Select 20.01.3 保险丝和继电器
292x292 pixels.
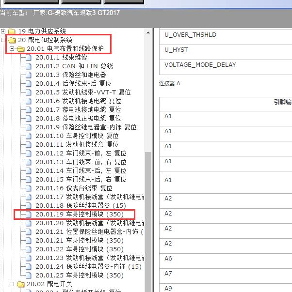[71, 75]
